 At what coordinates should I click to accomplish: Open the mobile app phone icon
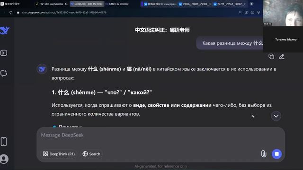(x=4, y=142)
